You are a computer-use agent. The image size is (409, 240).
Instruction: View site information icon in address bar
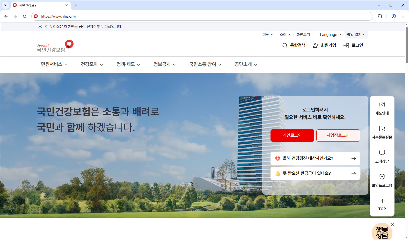36,16
